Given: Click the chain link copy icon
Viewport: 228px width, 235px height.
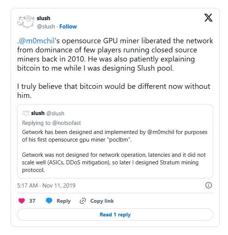Looking at the screenshot, I should tap(83, 201).
